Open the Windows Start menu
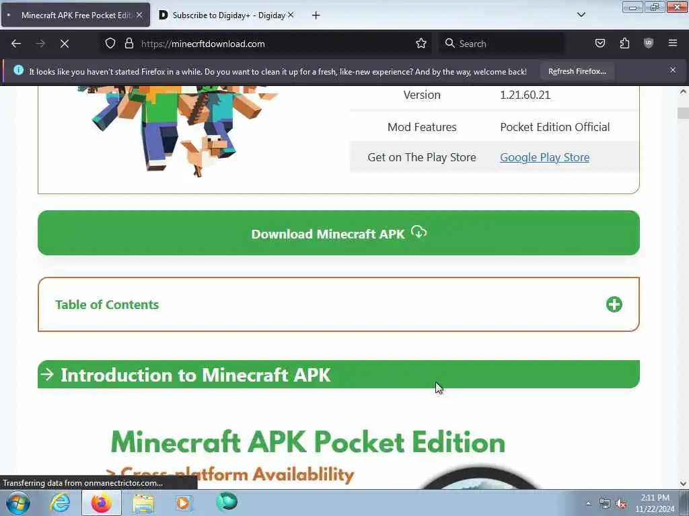689x516 pixels. click(18, 503)
